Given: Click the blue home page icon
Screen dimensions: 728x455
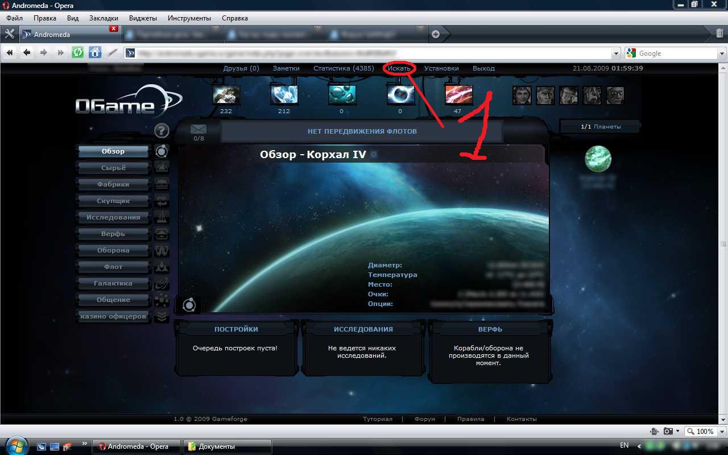Looking at the screenshot, I should (95, 52).
